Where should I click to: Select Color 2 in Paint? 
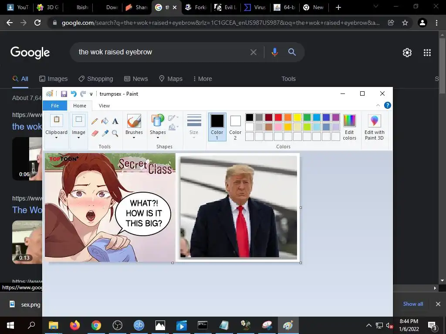point(235,127)
